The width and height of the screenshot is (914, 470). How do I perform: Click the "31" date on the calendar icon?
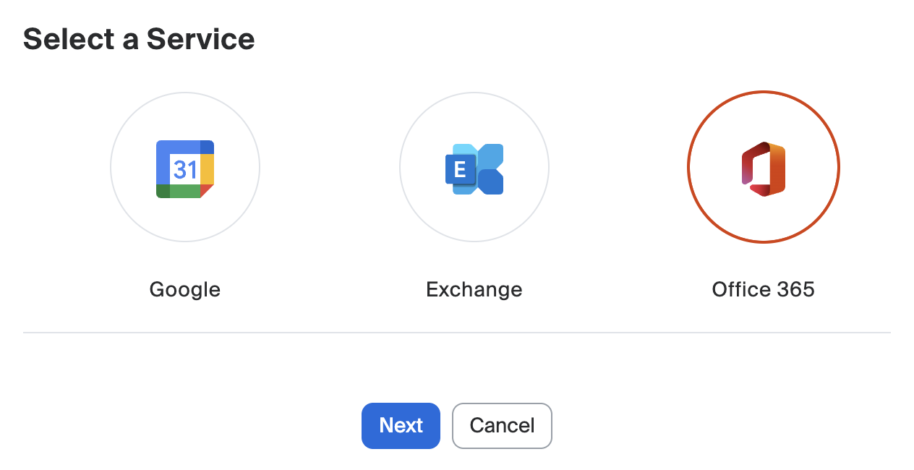(x=185, y=169)
